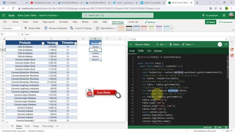The width and height of the screenshot is (235, 132).
Task: Click Remove Duplicates in the ribbon
Action: point(56,28)
